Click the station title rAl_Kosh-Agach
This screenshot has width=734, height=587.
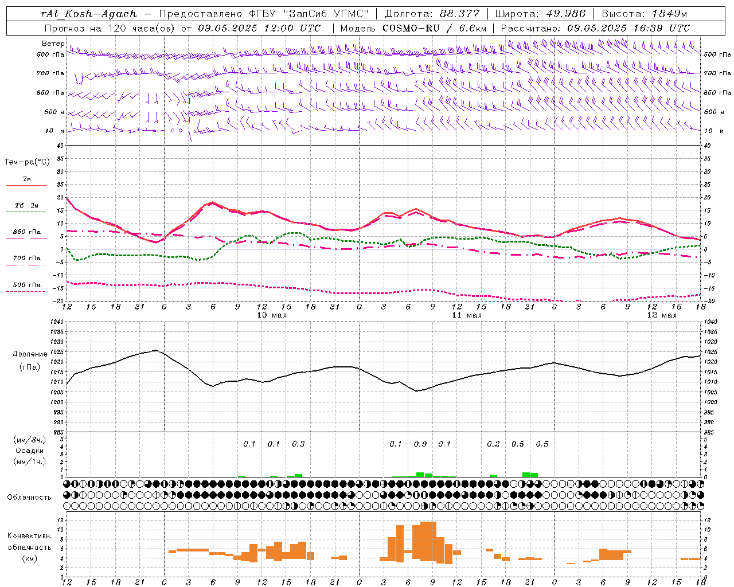[x=89, y=14]
